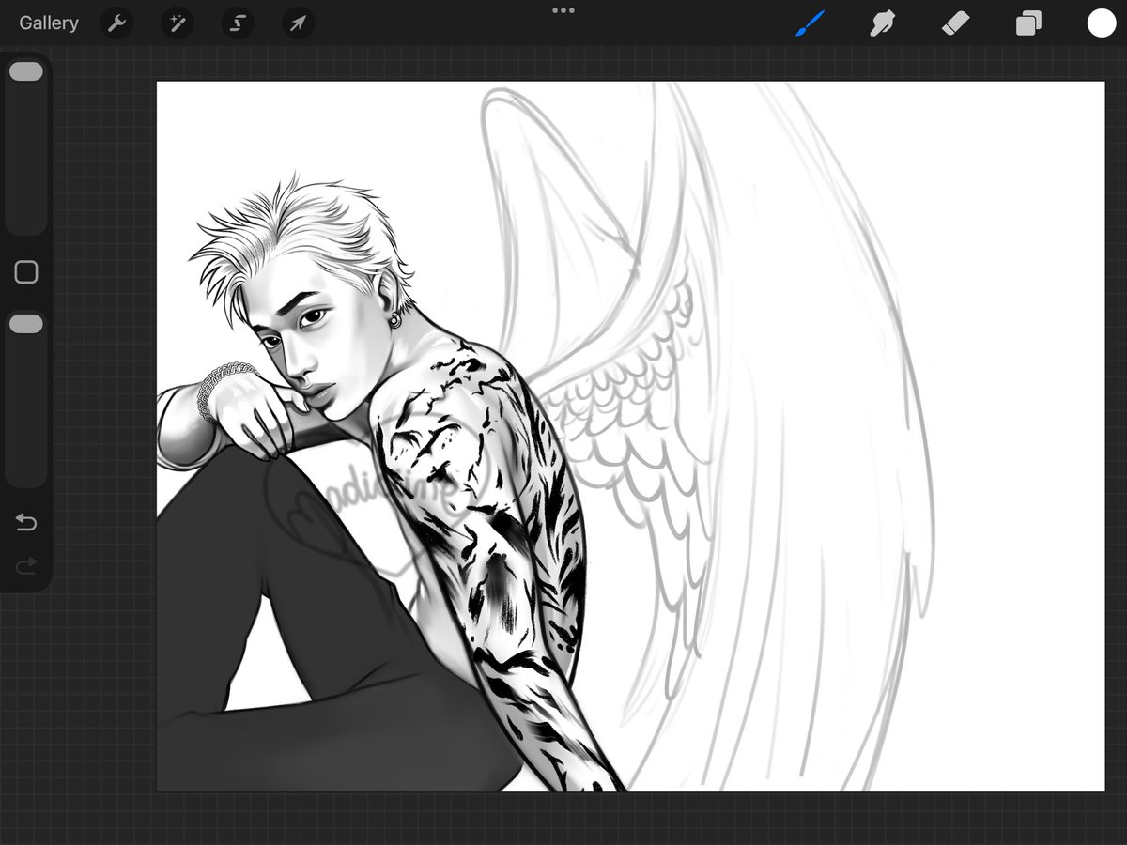Open the Adjustments magic wand menu
This screenshot has width=1127, height=845.
click(177, 23)
